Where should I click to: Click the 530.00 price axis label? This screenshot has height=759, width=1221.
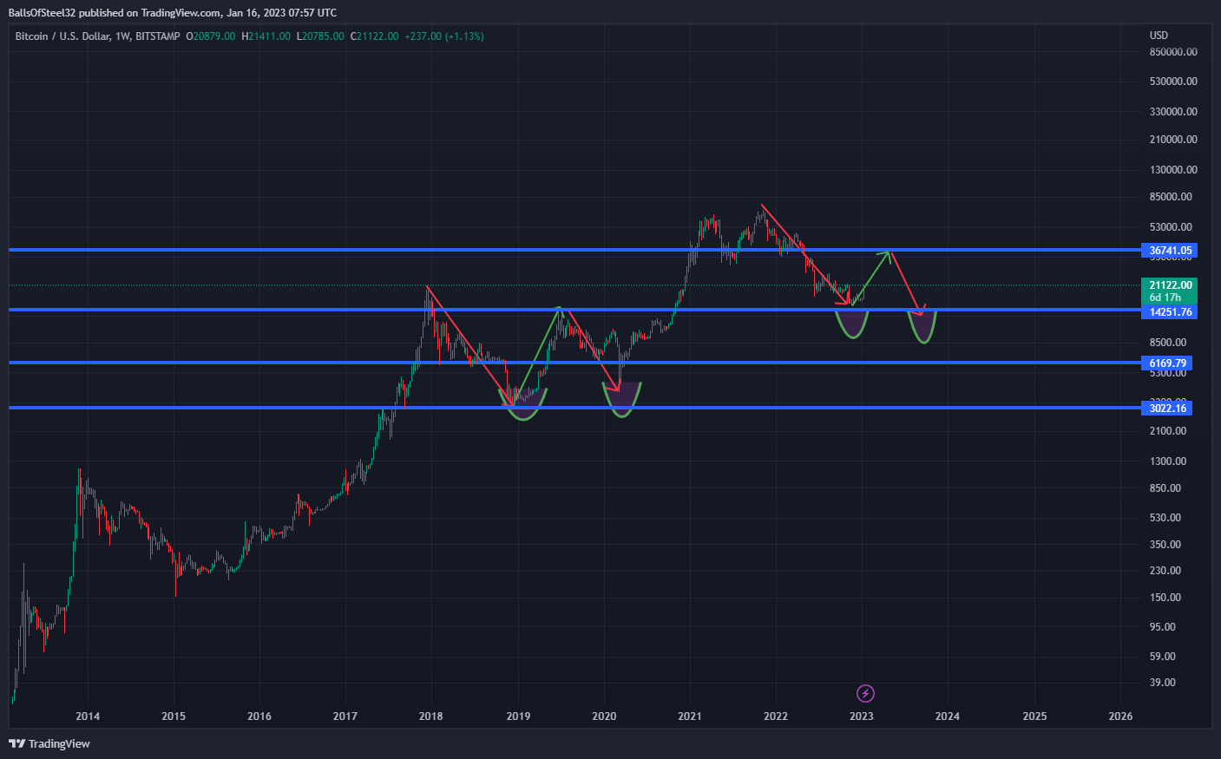pos(1165,518)
